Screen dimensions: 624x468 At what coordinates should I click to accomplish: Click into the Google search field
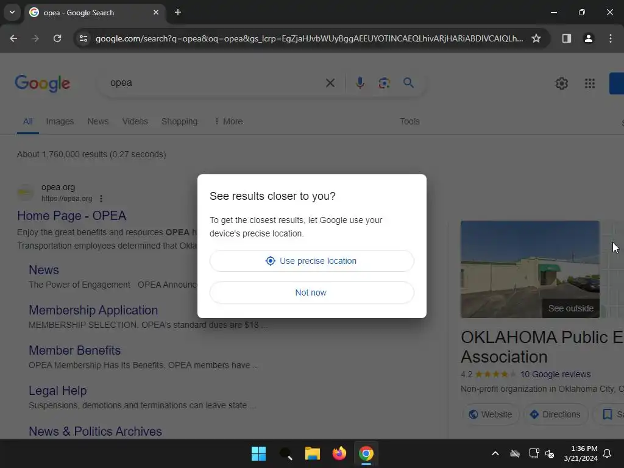[215, 83]
